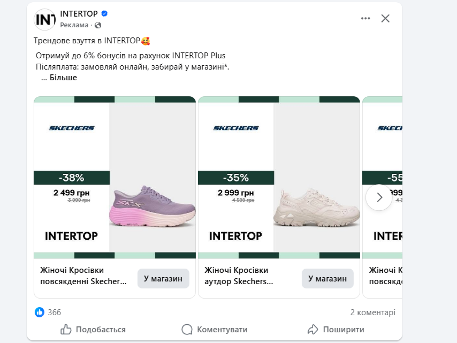
Task: Click the blue like reaction icon
Action: (x=40, y=312)
